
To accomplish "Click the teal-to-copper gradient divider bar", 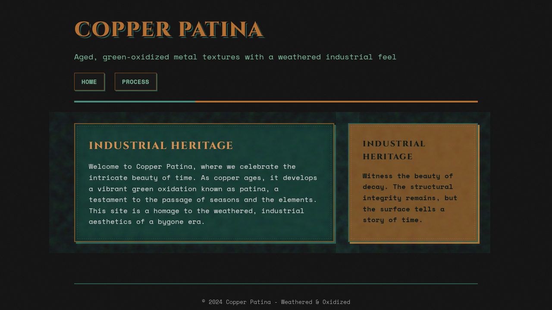I will [x=276, y=102].
